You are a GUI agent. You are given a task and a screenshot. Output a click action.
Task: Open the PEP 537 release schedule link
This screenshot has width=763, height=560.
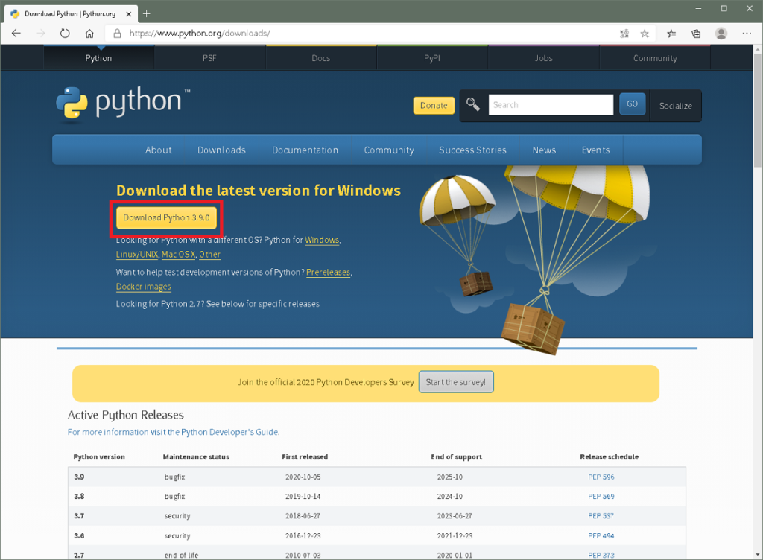(601, 516)
